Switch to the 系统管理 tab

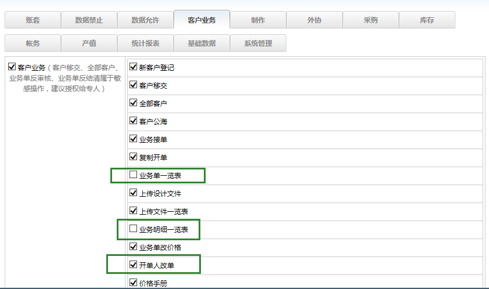coord(258,44)
